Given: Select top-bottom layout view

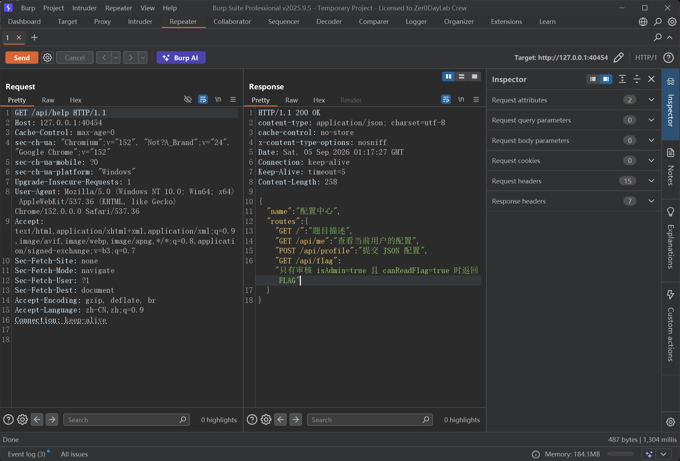Looking at the screenshot, I should coord(462,76).
